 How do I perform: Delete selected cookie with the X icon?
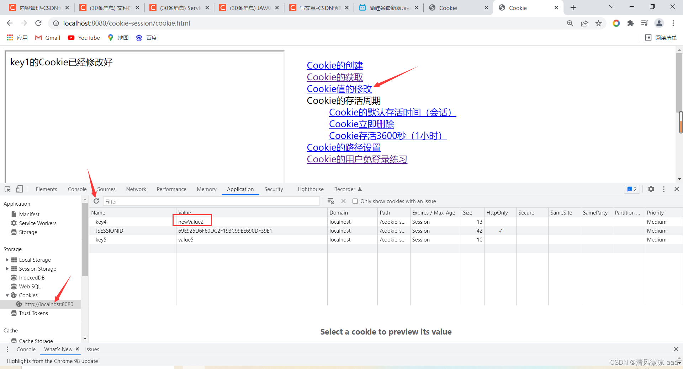[x=343, y=201]
